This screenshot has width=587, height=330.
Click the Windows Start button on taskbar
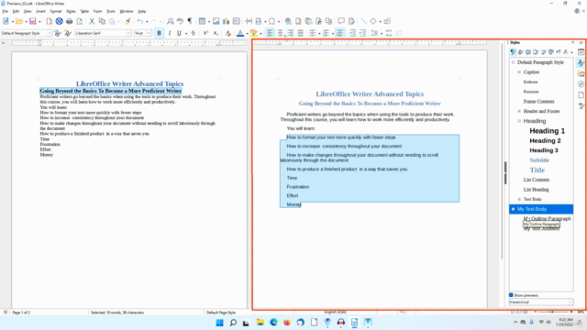(x=219, y=323)
